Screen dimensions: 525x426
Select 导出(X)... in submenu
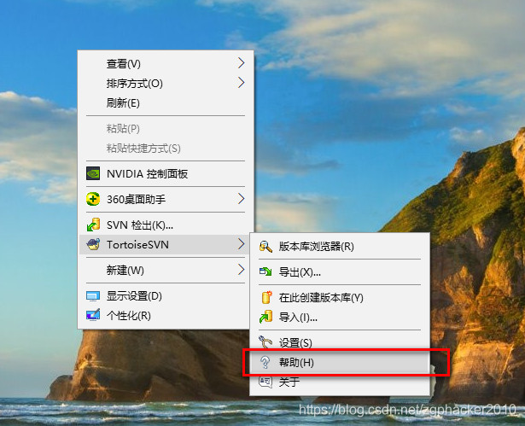(340, 272)
